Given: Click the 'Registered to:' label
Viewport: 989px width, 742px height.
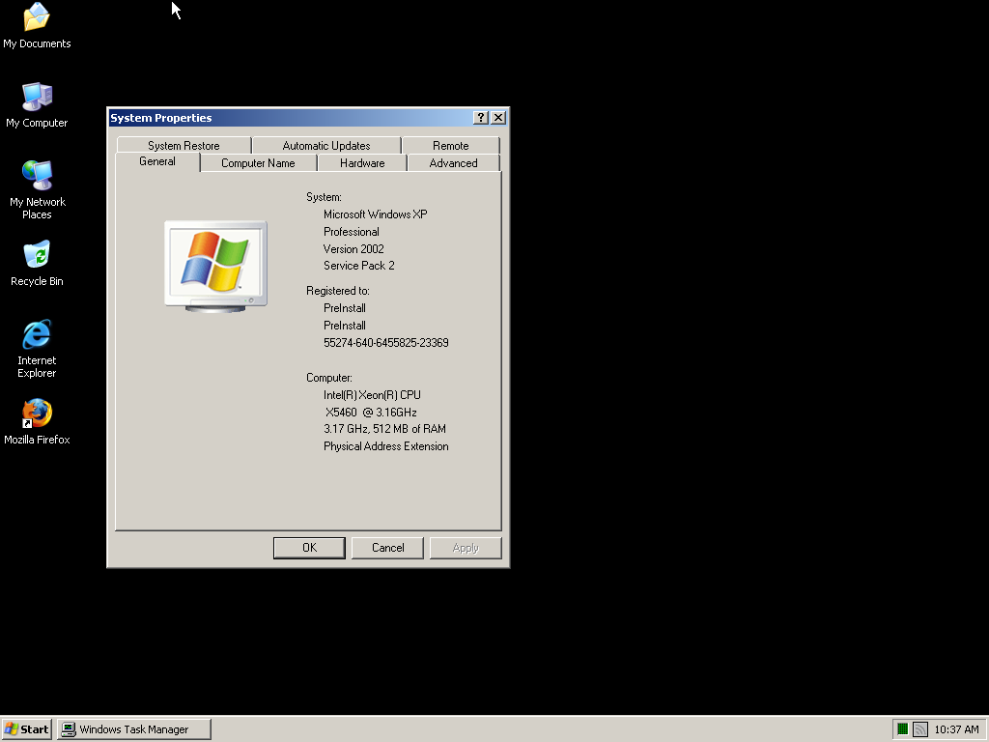Looking at the screenshot, I should pyautogui.click(x=337, y=291).
